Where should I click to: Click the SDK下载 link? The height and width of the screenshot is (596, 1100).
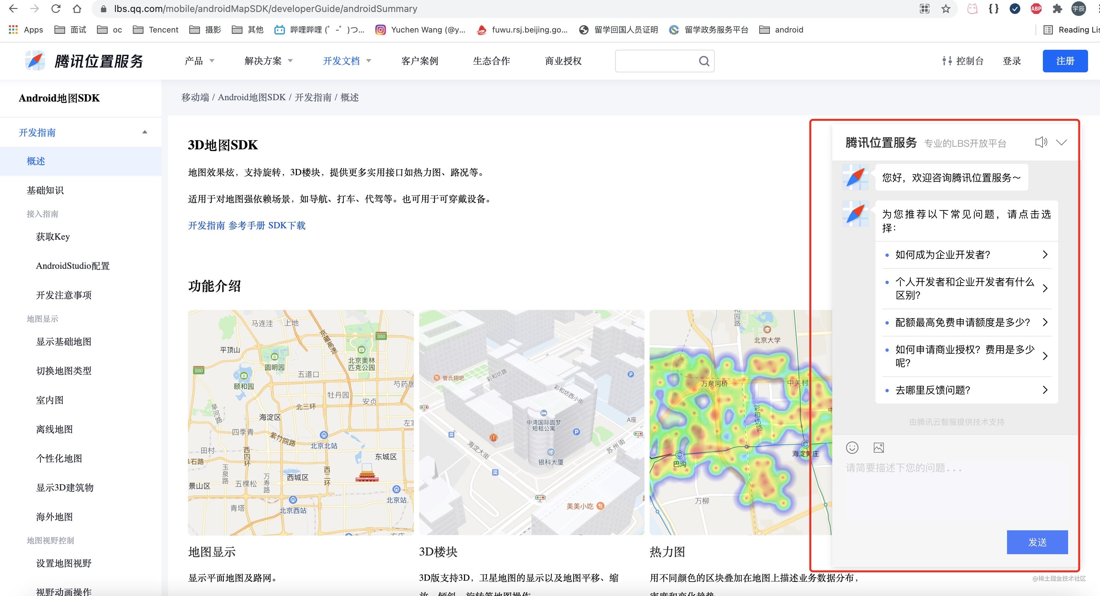pos(287,225)
